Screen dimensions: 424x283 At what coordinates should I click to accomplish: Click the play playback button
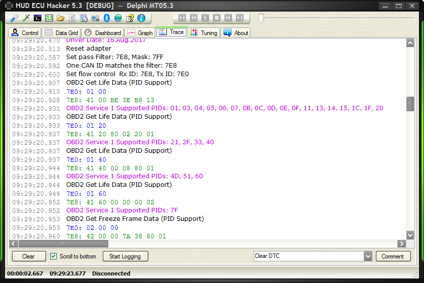point(205,18)
